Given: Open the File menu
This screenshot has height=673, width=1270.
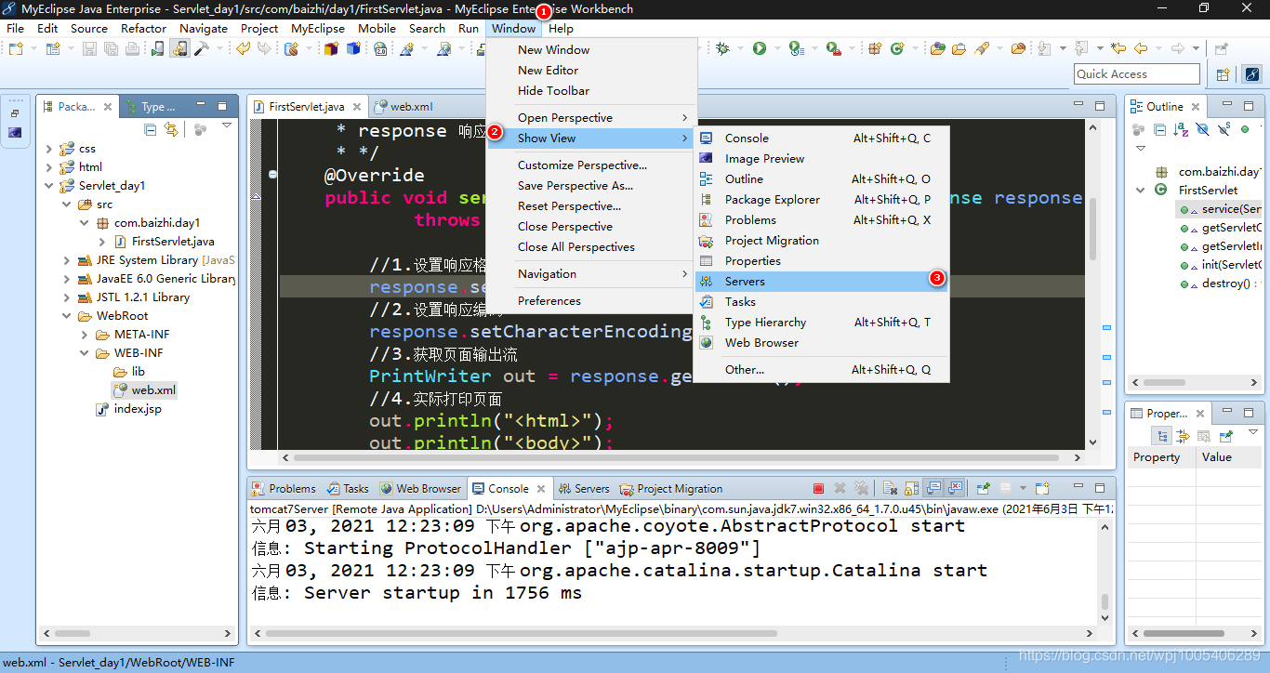Looking at the screenshot, I should point(15,28).
